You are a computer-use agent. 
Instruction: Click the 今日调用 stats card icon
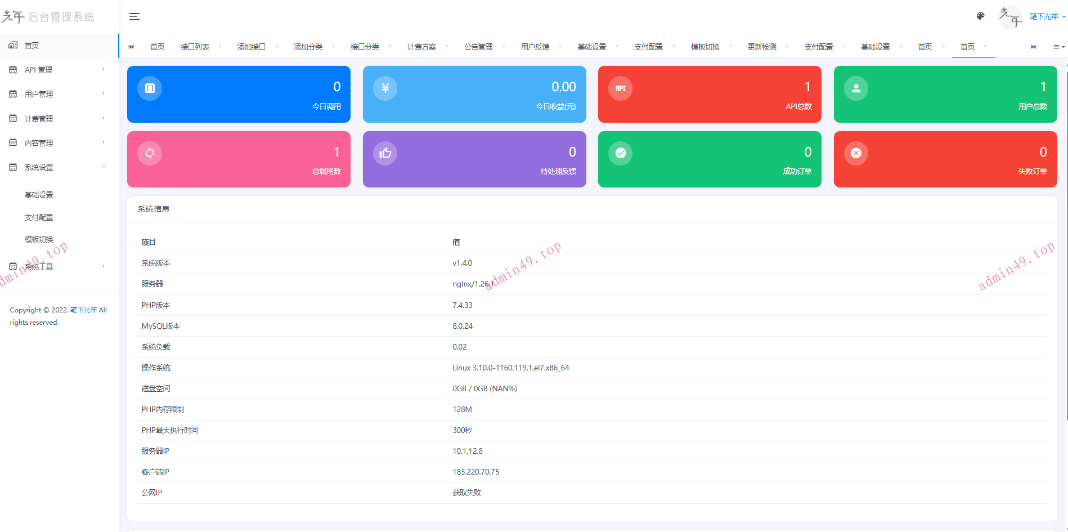point(150,88)
